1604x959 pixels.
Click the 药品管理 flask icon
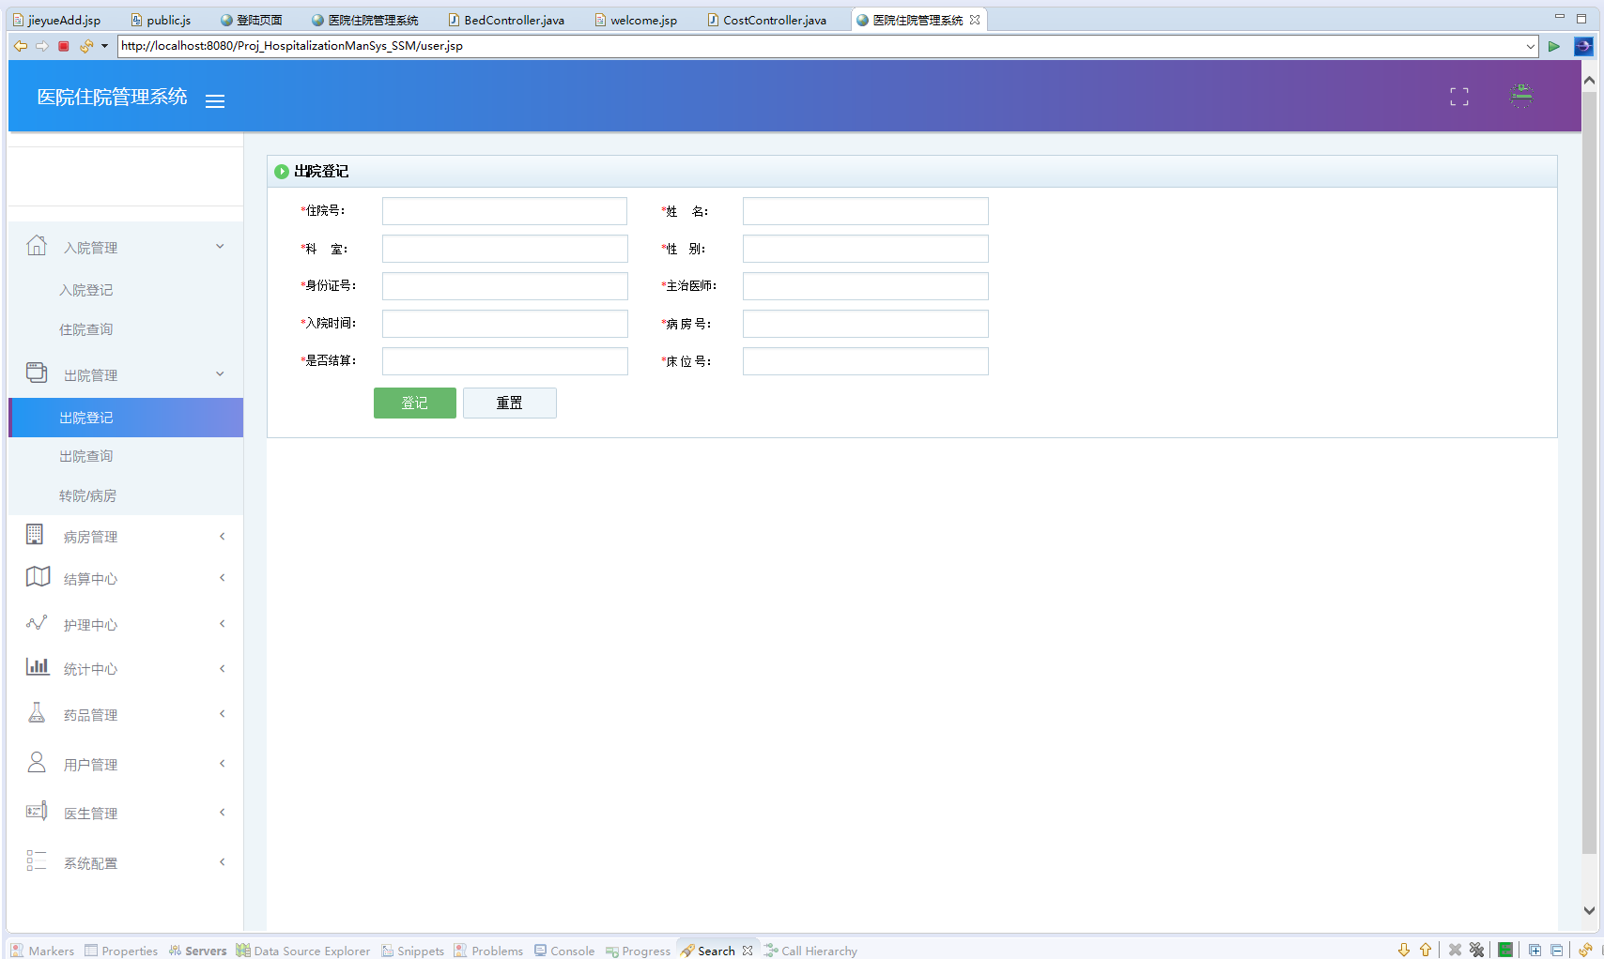pos(37,713)
